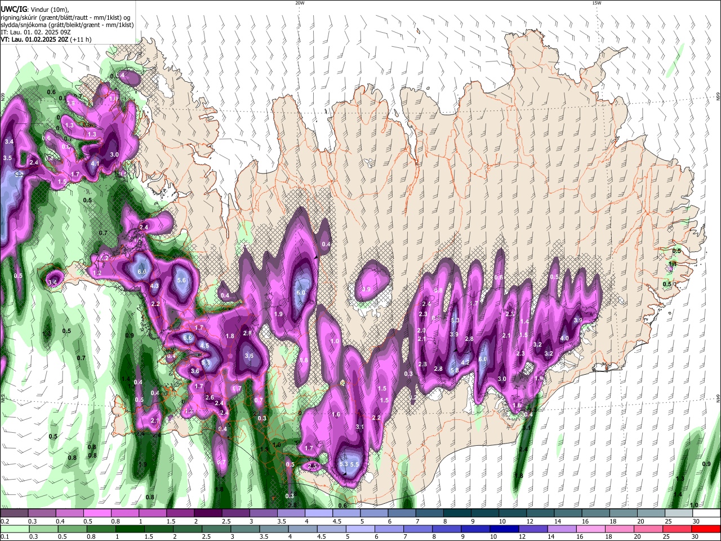Screen dimensions: 721x541
Task: Click the '0.1' label in lower legend row
Action: (4, 536)
